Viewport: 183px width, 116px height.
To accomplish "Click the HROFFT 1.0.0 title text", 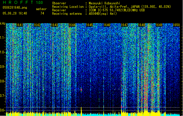I will 23,2.
